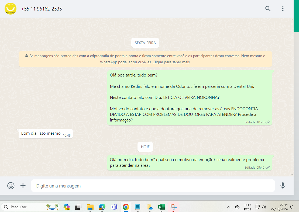299x212 pixels.
Task: Click the 'qual seria o motivo' message
Action: click(190, 163)
